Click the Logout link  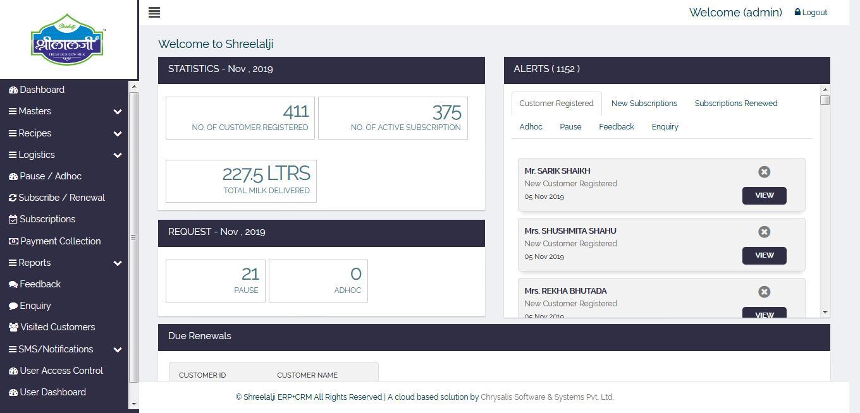click(x=814, y=13)
